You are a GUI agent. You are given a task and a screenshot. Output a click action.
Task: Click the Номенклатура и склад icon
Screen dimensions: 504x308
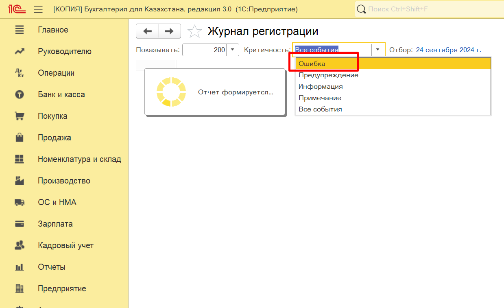(x=19, y=159)
